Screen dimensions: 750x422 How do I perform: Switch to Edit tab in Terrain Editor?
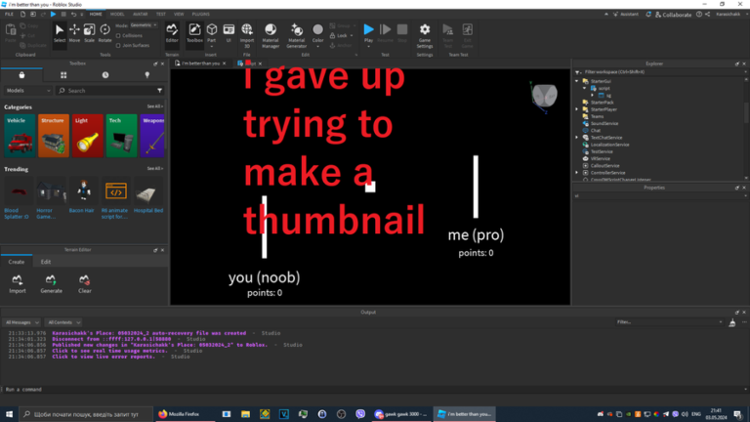[46, 262]
